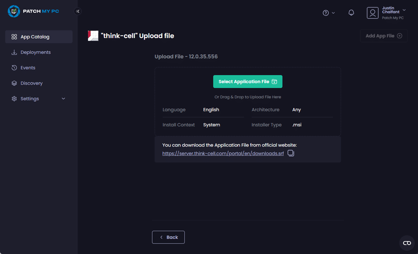The height and width of the screenshot is (254, 418).
Task: Copy the download URL using copy icon
Action: click(x=291, y=153)
